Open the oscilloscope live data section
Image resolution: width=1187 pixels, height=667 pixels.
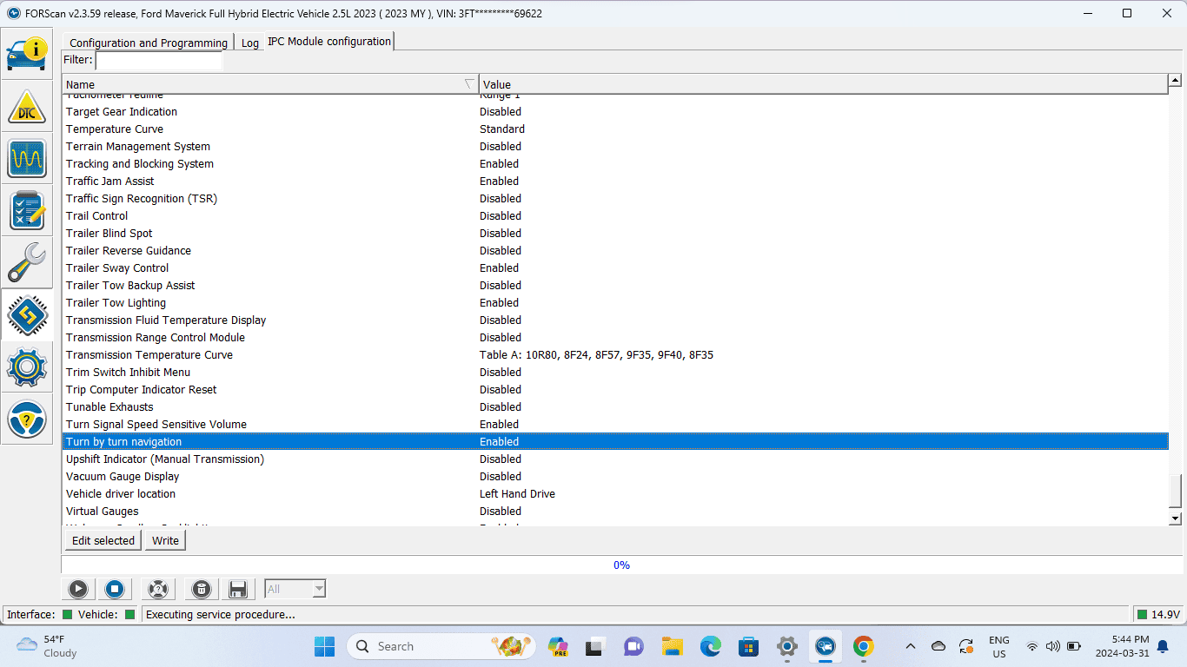pos(27,158)
